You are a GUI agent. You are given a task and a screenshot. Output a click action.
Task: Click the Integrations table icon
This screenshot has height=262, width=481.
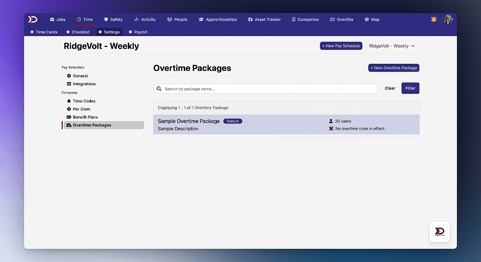point(69,84)
